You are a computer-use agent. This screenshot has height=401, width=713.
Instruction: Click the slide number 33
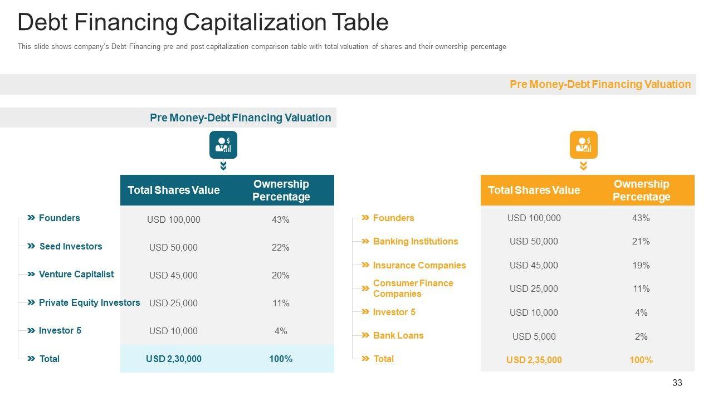(677, 383)
